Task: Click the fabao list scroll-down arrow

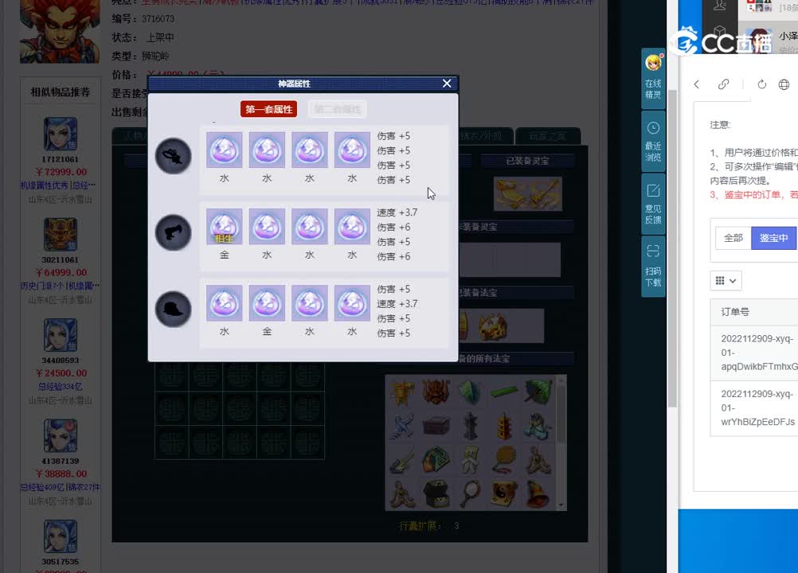Action: tap(561, 506)
